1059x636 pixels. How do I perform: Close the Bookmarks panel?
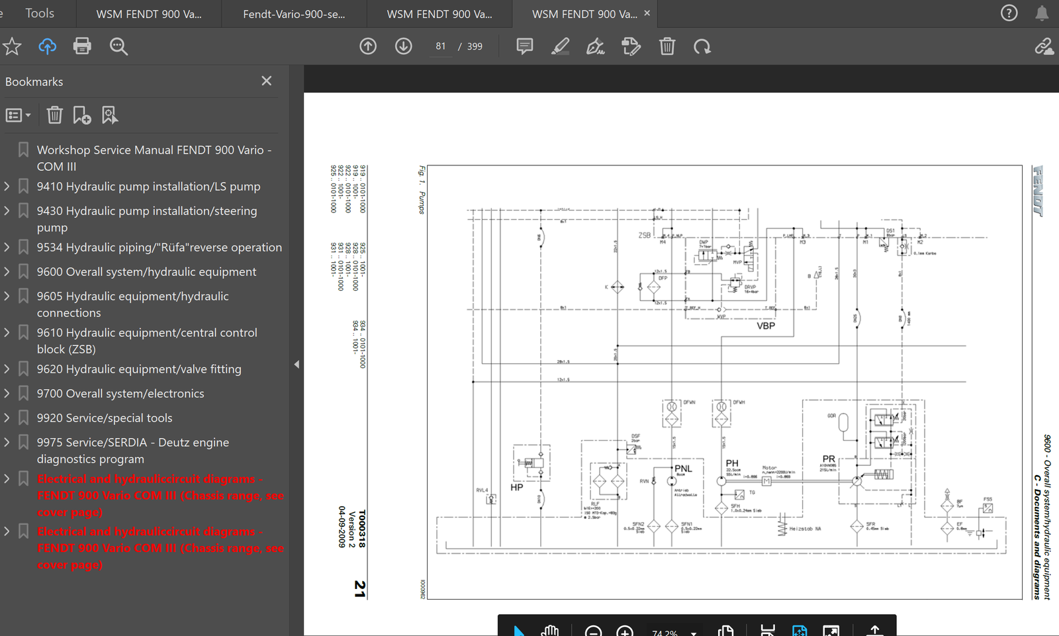tap(267, 81)
